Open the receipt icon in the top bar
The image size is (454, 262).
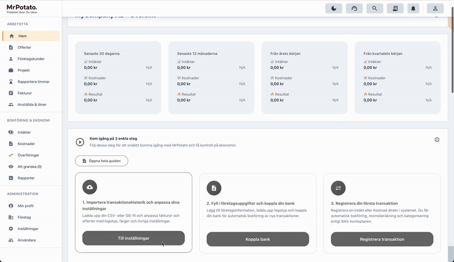[394, 8]
